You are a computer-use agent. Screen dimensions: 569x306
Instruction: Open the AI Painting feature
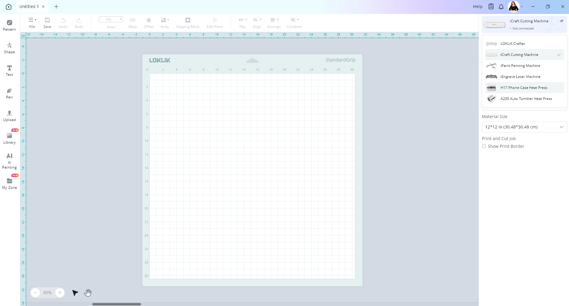(10, 161)
